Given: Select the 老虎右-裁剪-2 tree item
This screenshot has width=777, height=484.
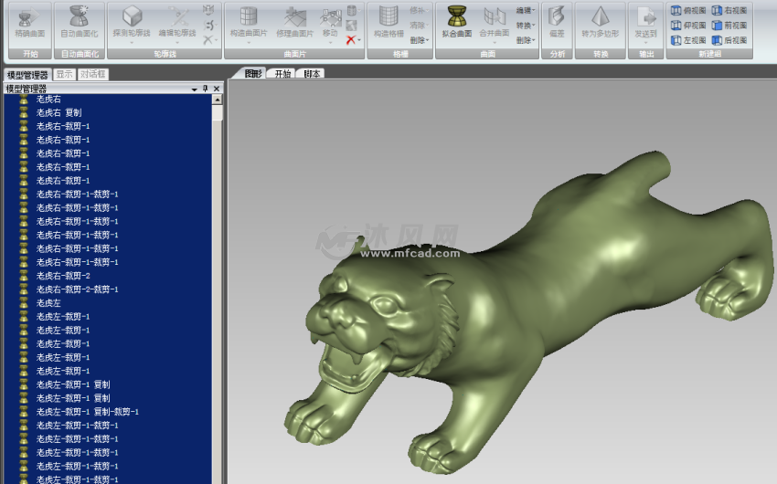Looking at the screenshot, I should (x=62, y=275).
